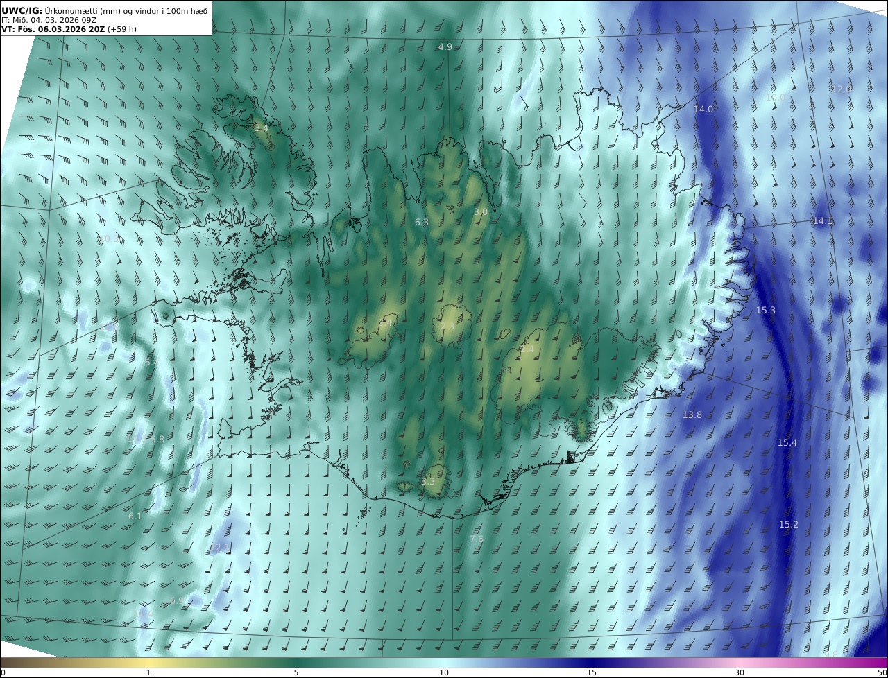888x678 pixels.
Task: Click the 2.3 value on the glacier
Action: pyautogui.click(x=447, y=326)
